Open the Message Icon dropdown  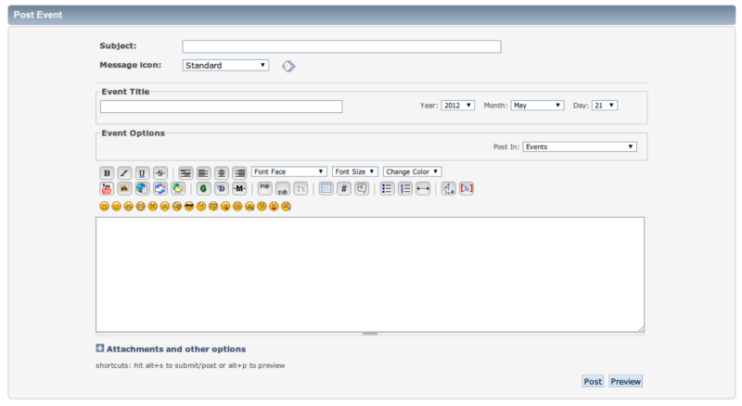pos(225,66)
